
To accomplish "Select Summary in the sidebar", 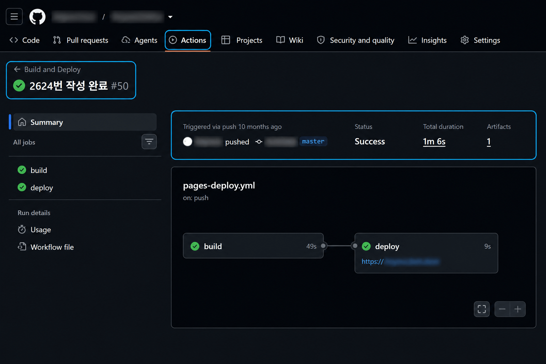I will point(85,122).
